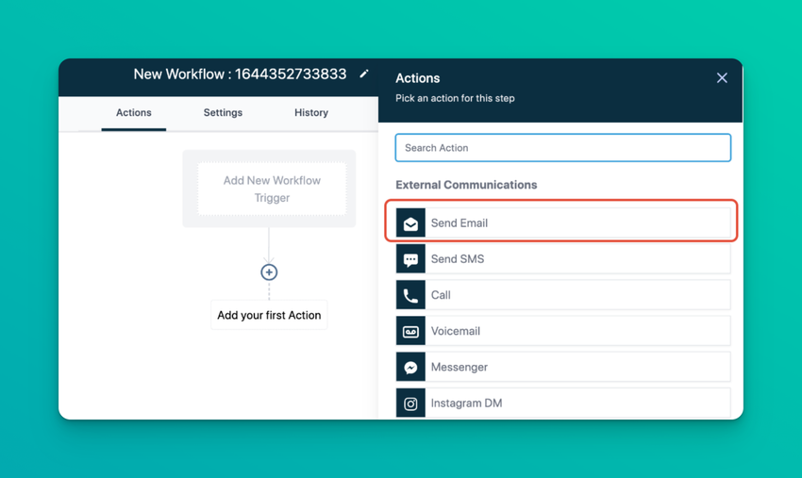Click Add your first Action button

269,315
